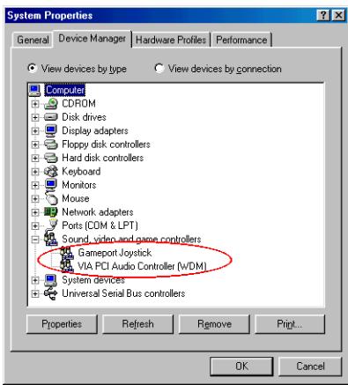Click the Sound, video and game controllers icon
The image size is (348, 385).
[50, 239]
